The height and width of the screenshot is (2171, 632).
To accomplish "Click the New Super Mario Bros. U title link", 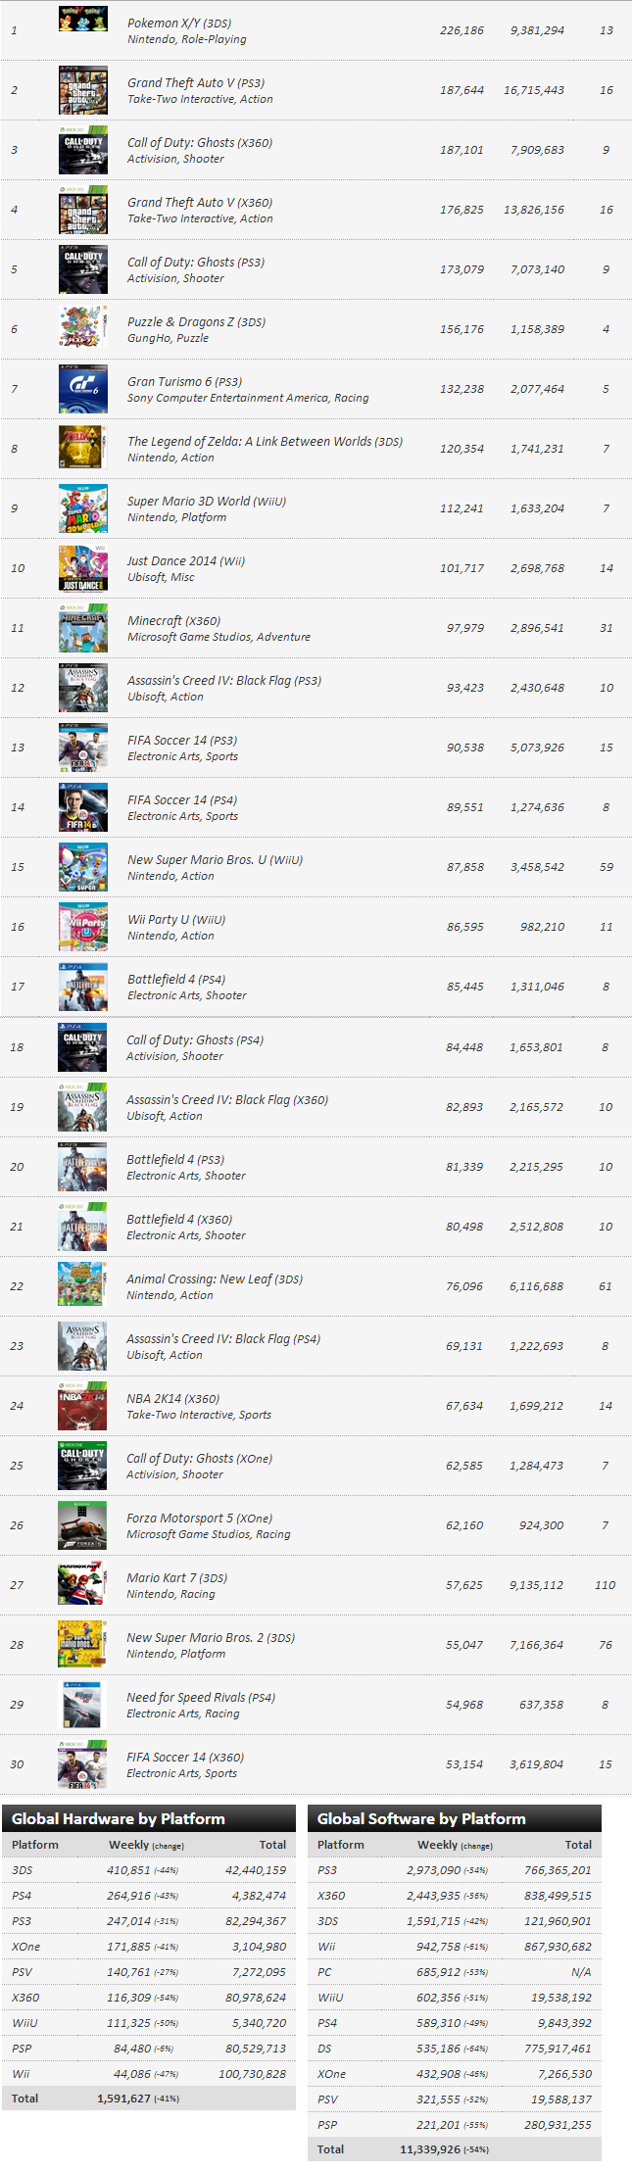I will [215, 860].
